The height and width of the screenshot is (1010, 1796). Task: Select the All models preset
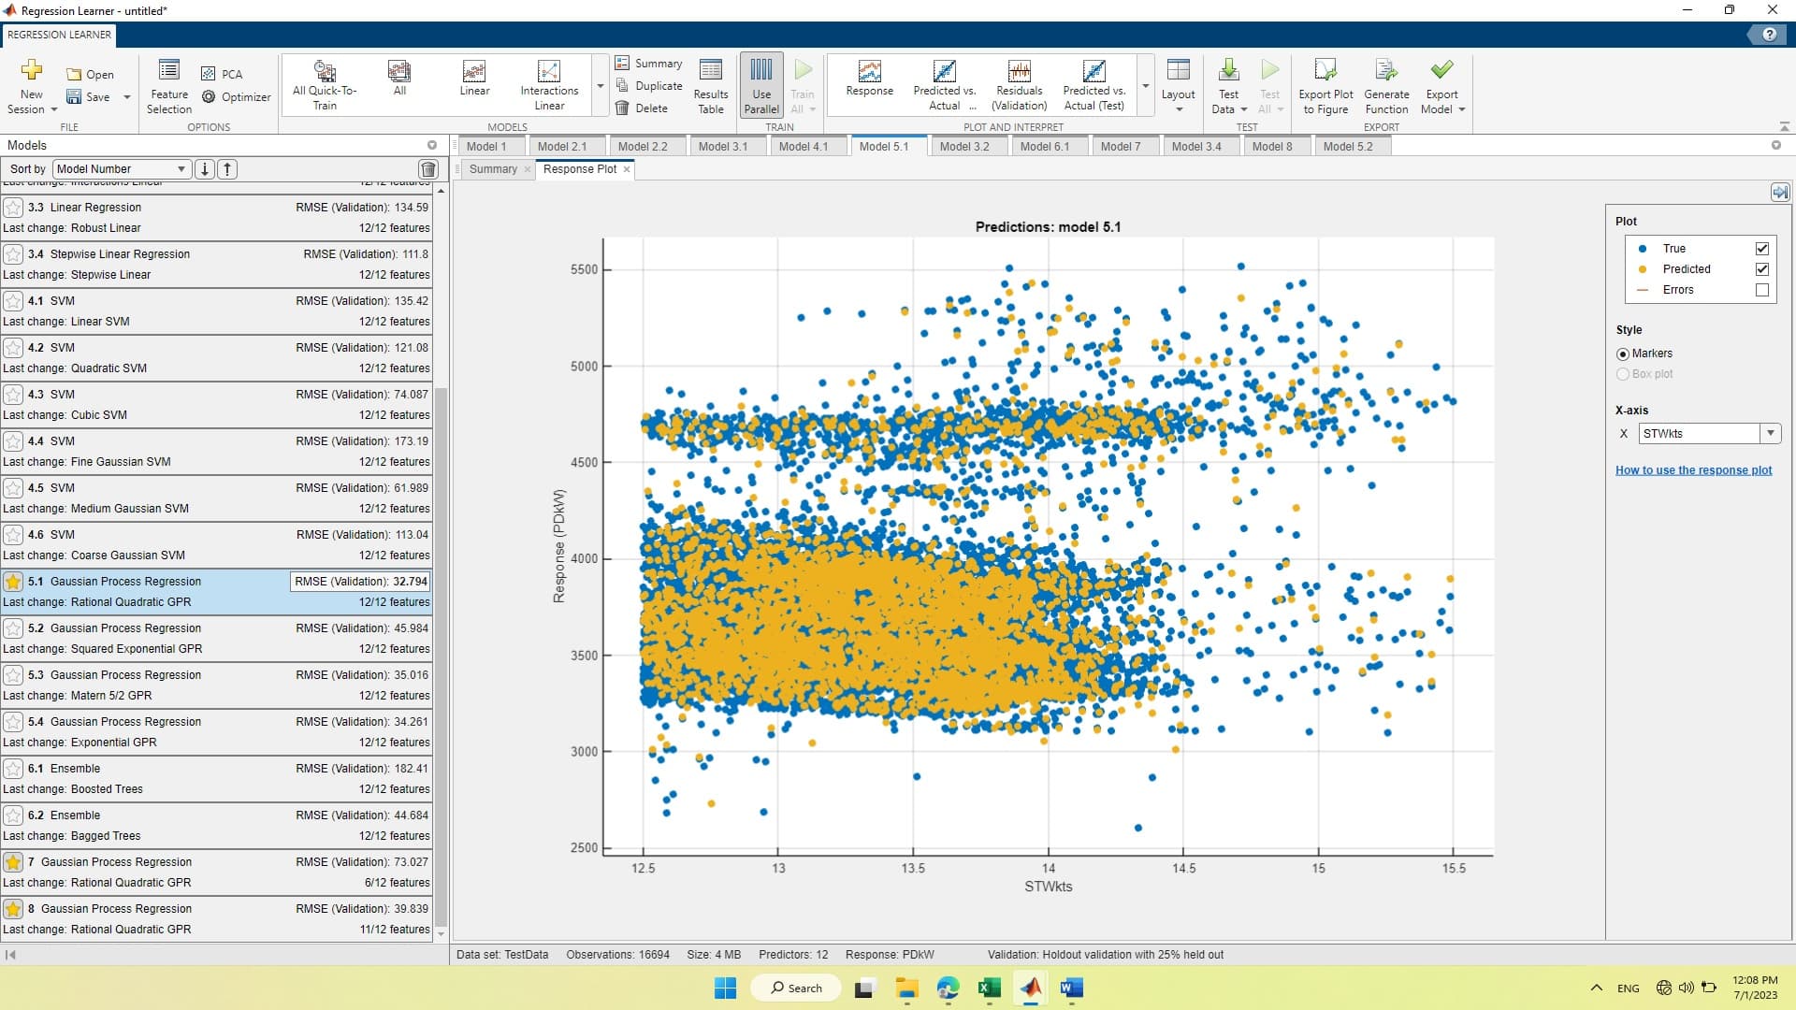pyautogui.click(x=399, y=79)
